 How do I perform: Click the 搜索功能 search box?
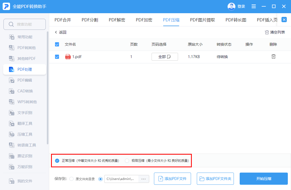[x=25, y=24]
